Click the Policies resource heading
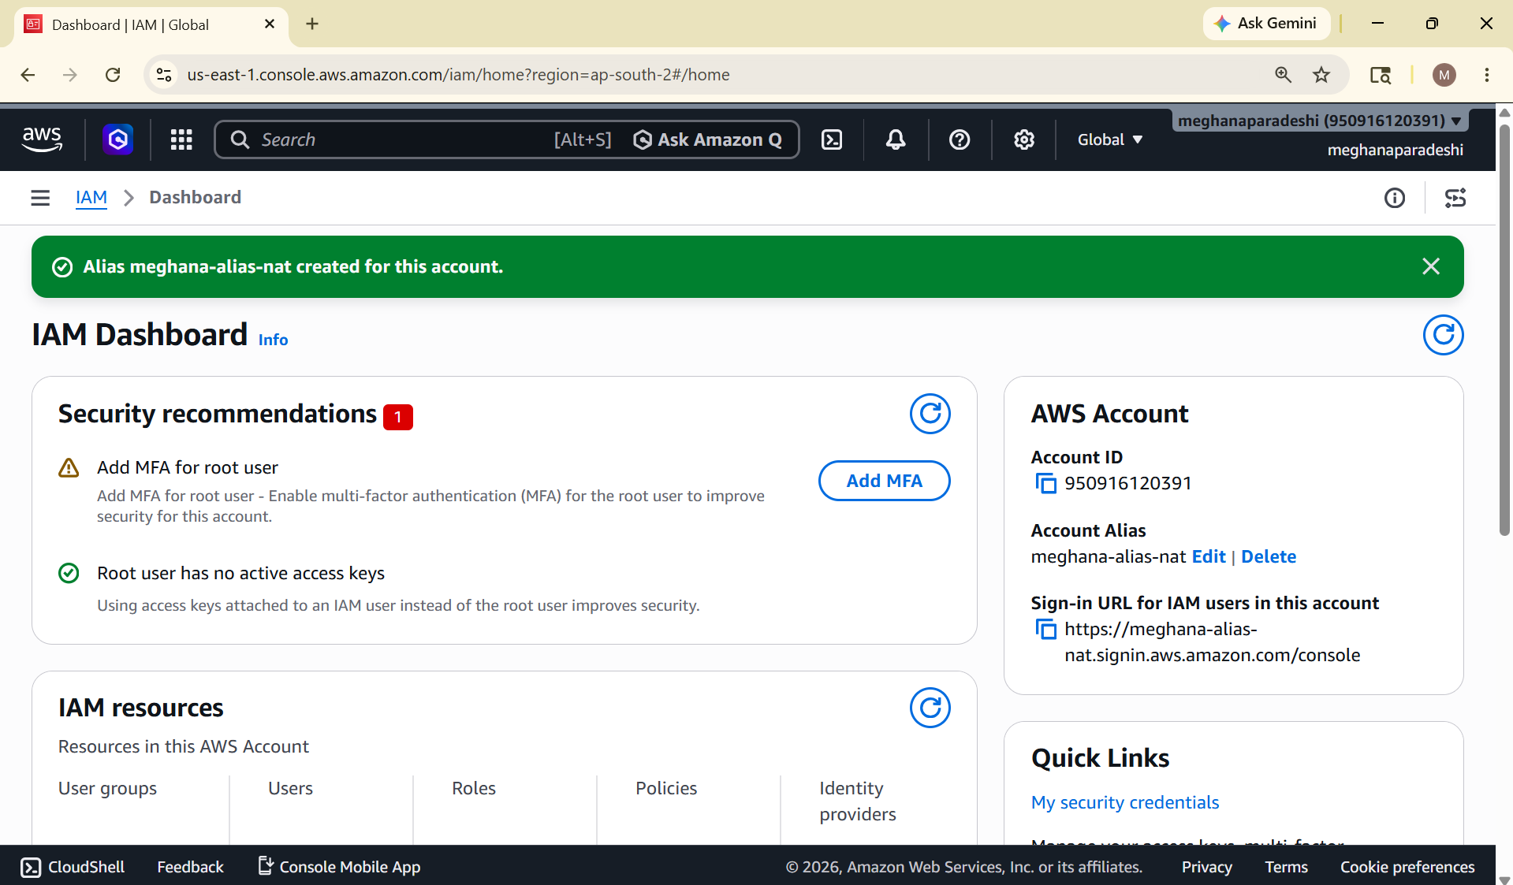Viewport: 1513px width, 885px height. pyautogui.click(x=666, y=788)
